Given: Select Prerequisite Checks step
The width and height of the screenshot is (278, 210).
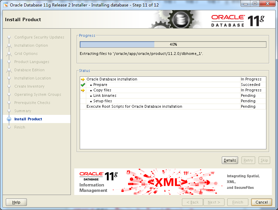Looking at the screenshot, I should (32, 103).
